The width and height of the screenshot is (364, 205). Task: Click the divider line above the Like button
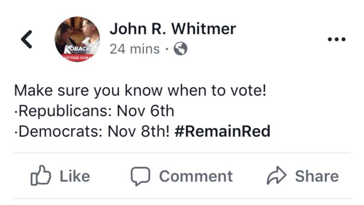pyautogui.click(x=182, y=153)
